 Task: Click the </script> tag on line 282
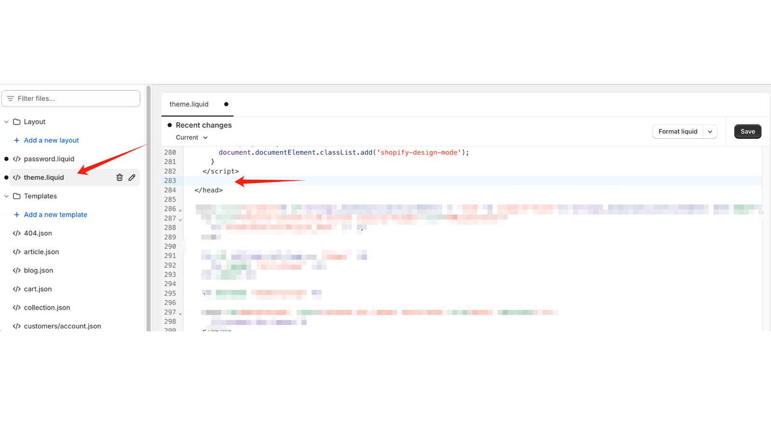click(x=221, y=171)
